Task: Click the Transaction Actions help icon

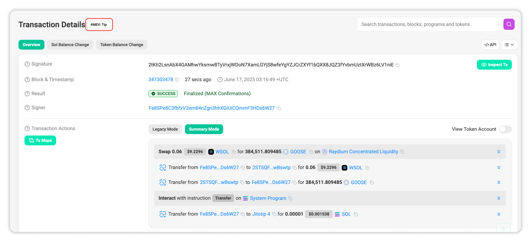Action: (x=27, y=129)
